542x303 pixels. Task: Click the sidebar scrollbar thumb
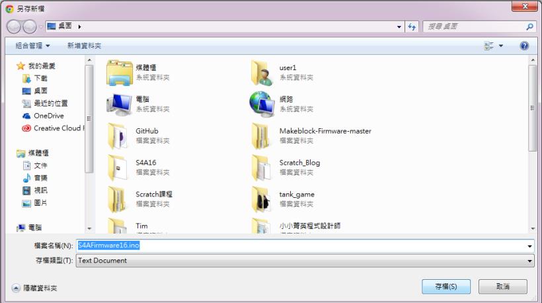pos(89,118)
